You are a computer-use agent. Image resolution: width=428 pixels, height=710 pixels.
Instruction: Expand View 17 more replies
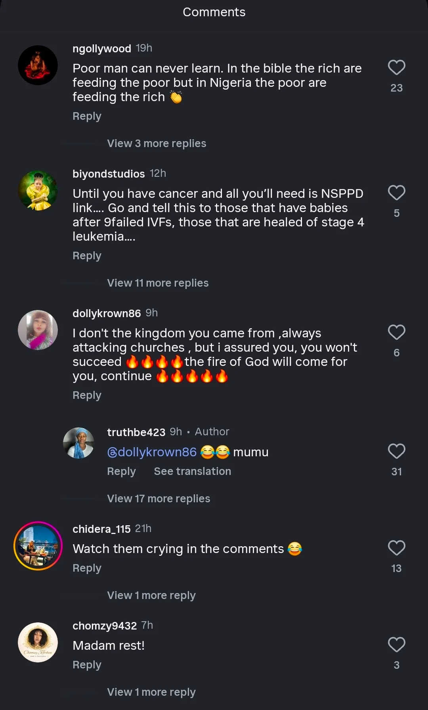pyautogui.click(x=159, y=499)
